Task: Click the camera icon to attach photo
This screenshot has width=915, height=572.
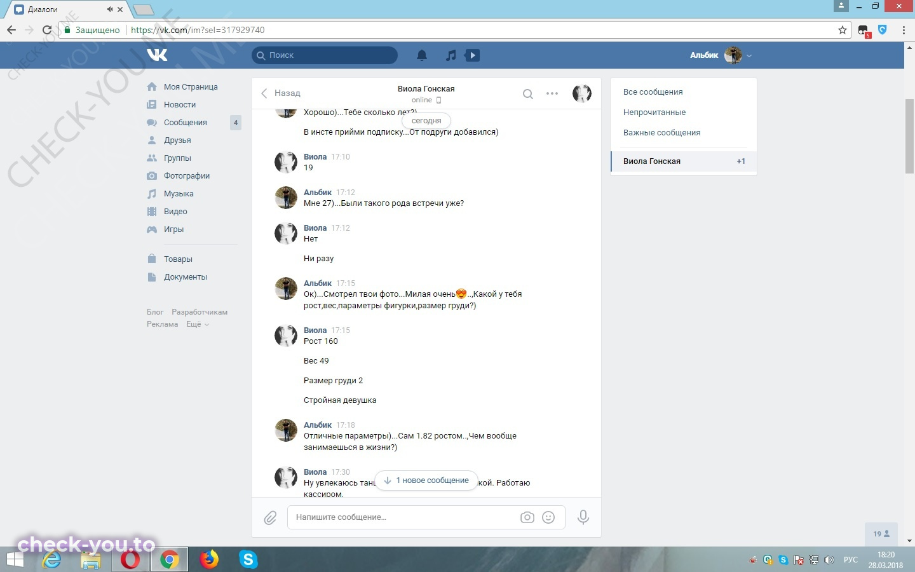Action: [x=527, y=517]
